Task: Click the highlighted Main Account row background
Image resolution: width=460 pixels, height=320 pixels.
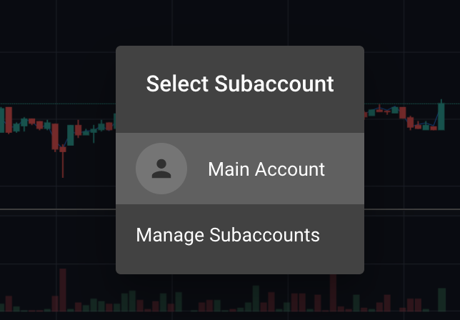Action: 240,169
